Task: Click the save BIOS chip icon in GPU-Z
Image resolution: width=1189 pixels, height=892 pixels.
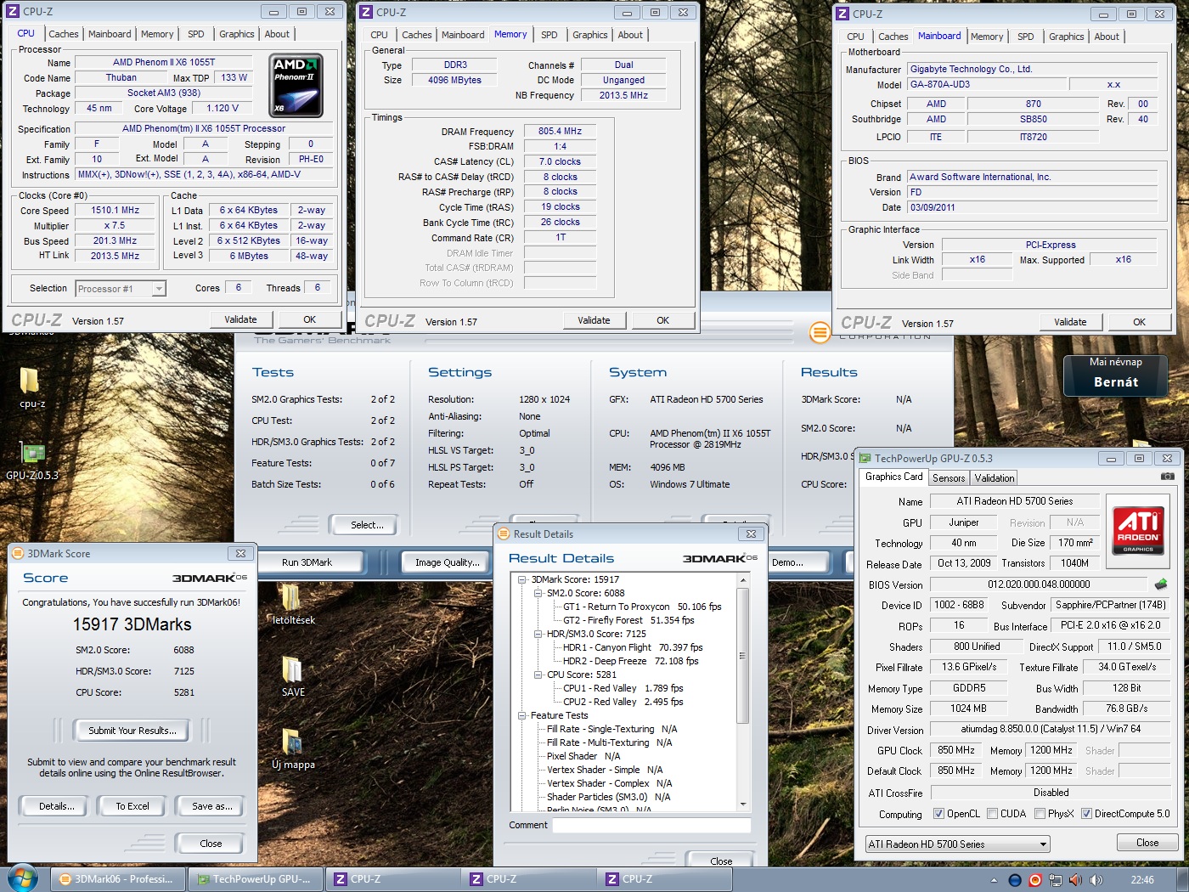Action: [x=1161, y=584]
